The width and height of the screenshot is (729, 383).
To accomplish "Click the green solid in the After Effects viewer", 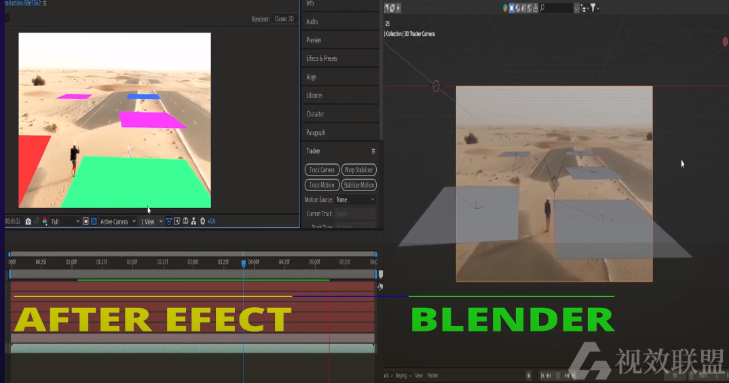I will 136,182.
